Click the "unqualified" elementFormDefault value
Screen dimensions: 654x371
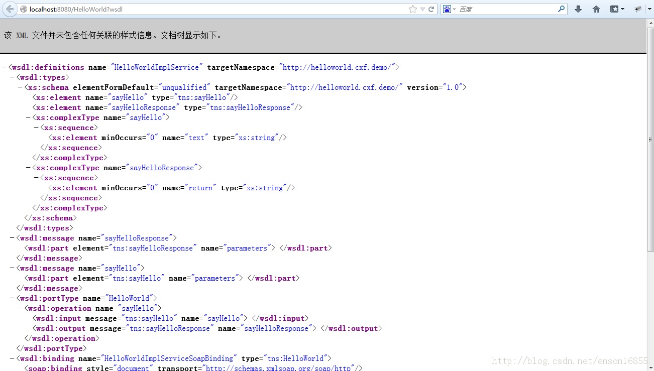point(184,87)
